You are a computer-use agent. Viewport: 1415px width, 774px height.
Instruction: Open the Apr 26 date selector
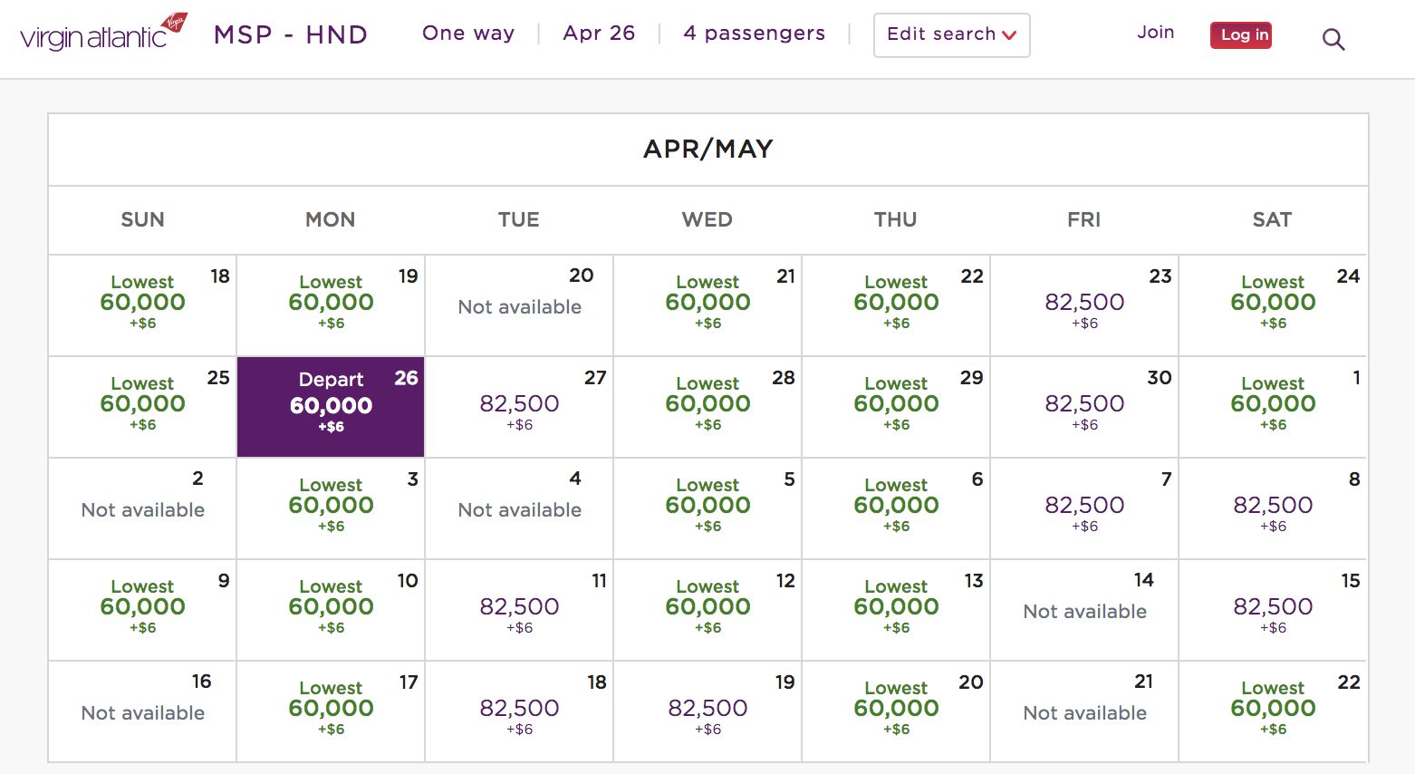tap(599, 34)
